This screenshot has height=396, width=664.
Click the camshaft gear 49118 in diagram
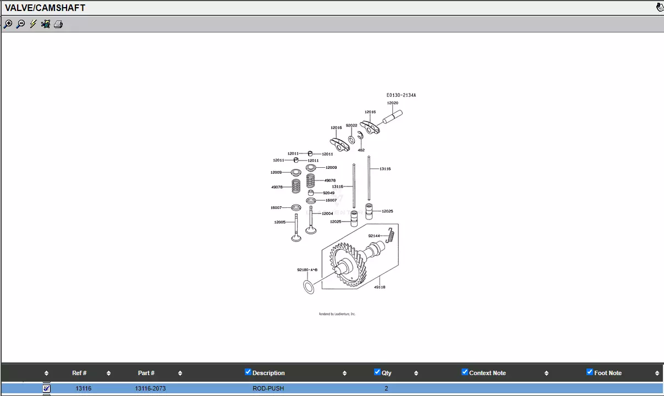pyautogui.click(x=348, y=266)
